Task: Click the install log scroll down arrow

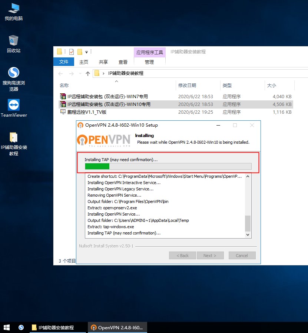Action: pyautogui.click(x=248, y=235)
